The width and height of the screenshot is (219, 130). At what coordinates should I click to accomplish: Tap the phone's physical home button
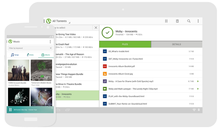click(31, 119)
